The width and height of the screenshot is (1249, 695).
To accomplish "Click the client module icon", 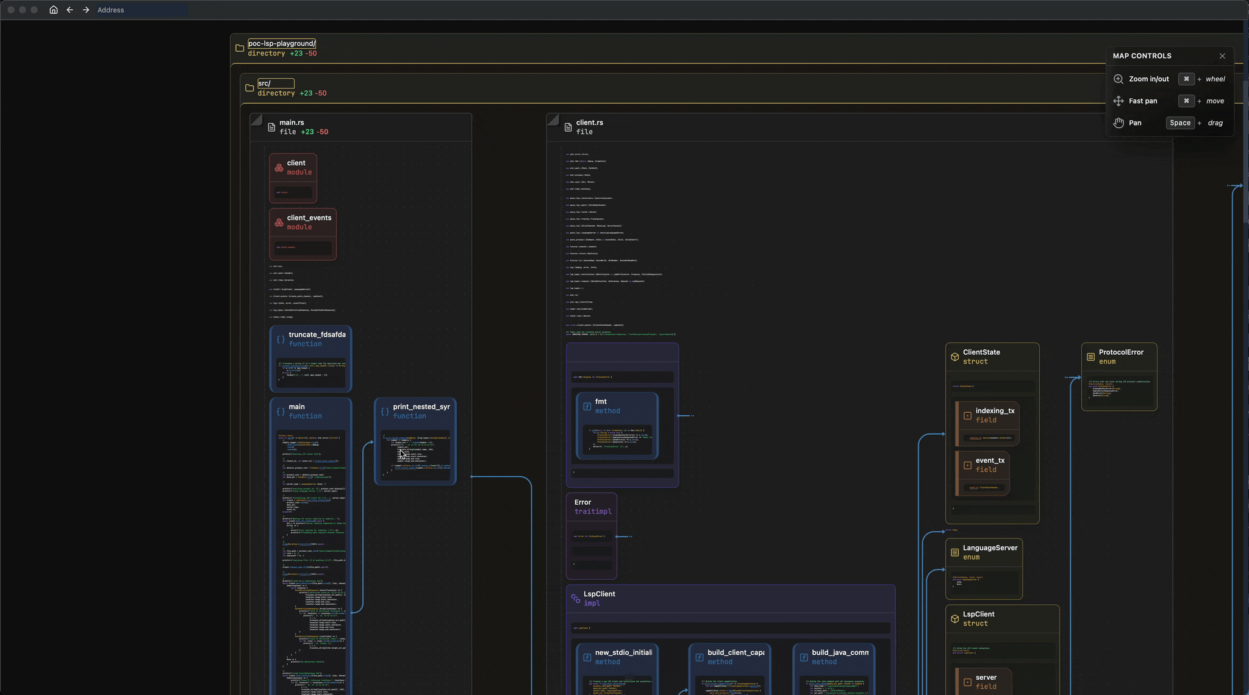I will coord(279,168).
